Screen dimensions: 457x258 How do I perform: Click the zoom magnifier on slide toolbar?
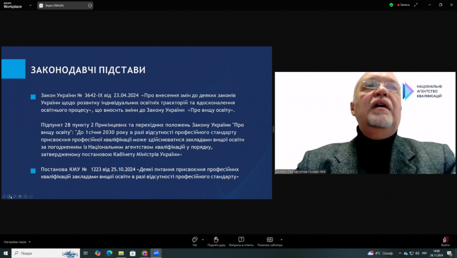tap(25, 196)
